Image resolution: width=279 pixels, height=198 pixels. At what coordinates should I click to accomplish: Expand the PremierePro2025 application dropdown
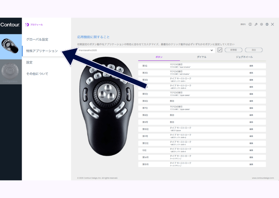212,50
